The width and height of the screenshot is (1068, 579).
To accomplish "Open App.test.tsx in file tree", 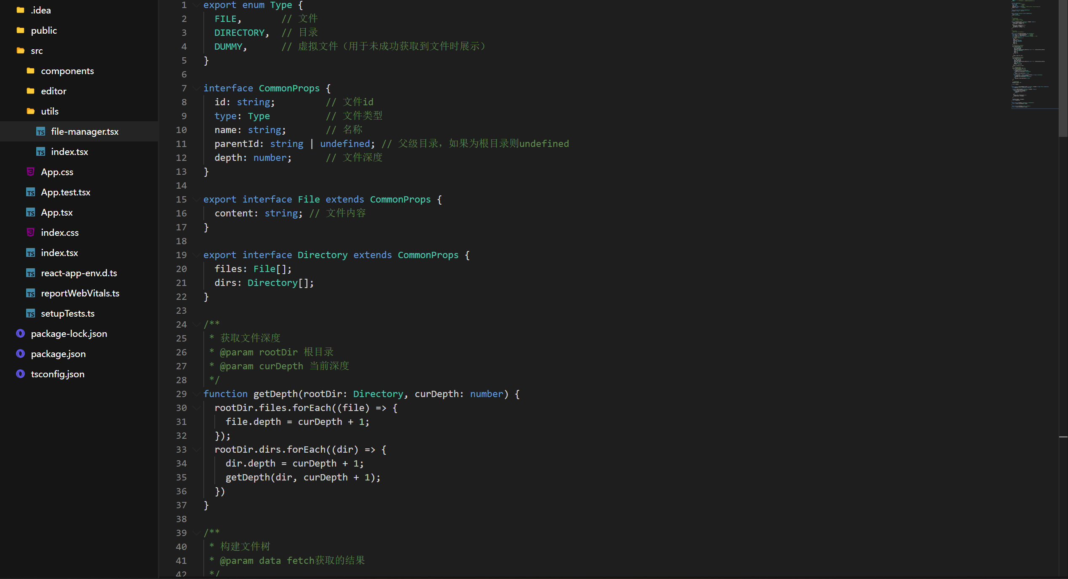I will [66, 192].
